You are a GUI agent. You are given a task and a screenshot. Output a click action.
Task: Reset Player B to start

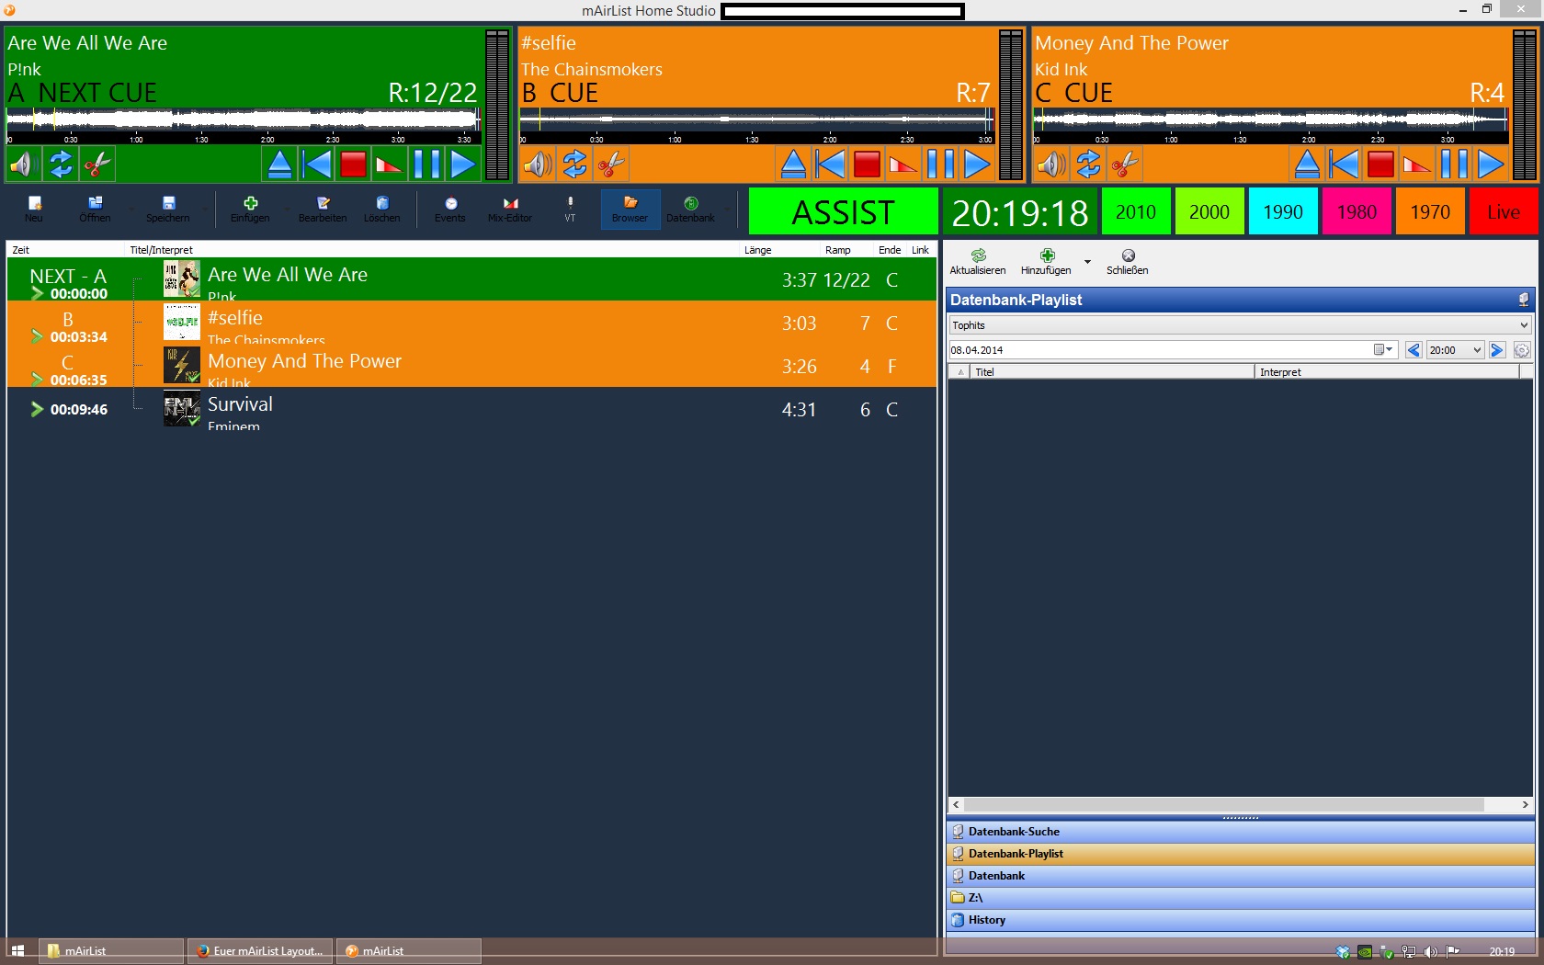click(830, 165)
